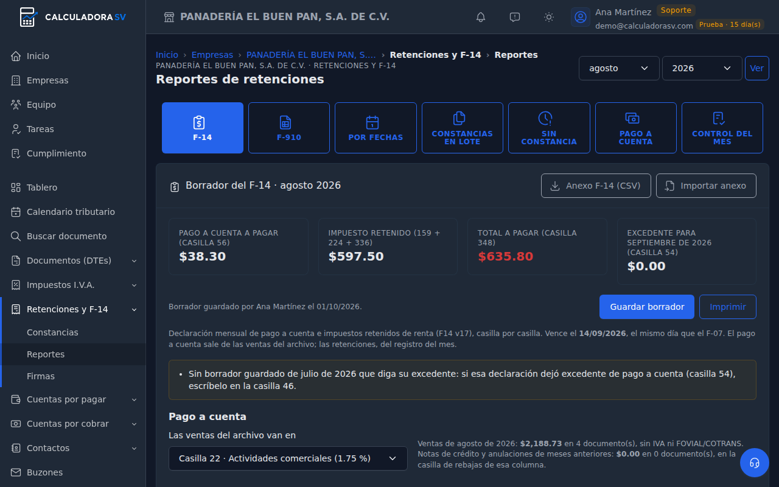Open the Sin constancia tab
The image size is (779, 487).
[549, 128]
